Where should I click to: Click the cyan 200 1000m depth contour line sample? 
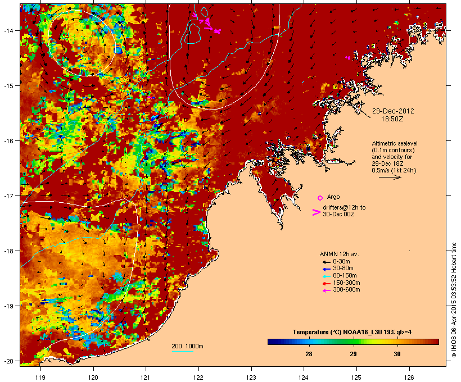(x=182, y=351)
